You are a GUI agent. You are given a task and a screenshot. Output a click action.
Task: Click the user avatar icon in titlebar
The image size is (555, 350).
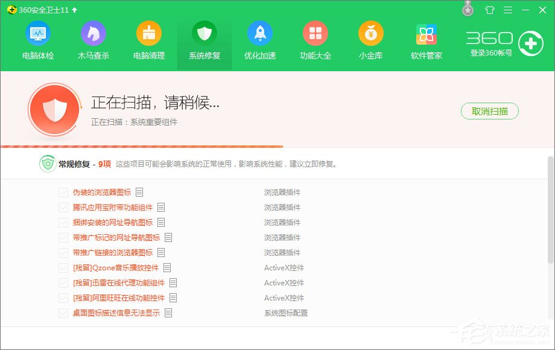pos(468,9)
